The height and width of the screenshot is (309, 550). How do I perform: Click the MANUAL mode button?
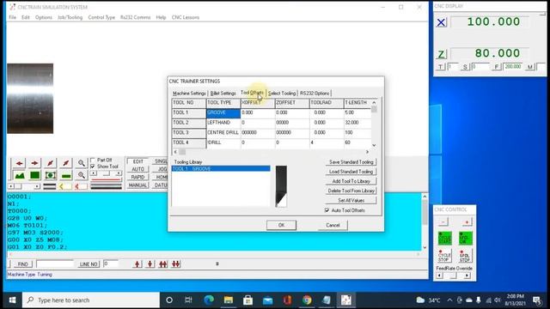click(x=137, y=185)
